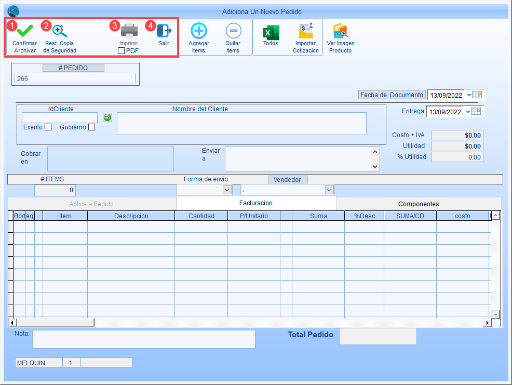Screen dimensions: 512x385
Task: Click Ver Imagen Producto icon
Action: click(341, 31)
